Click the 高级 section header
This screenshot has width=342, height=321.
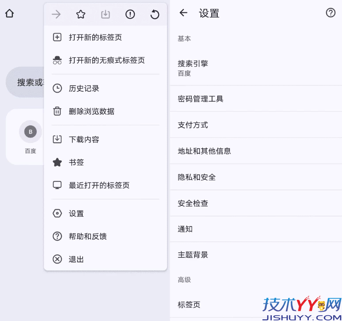(184, 279)
